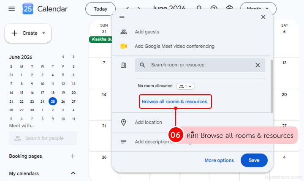Select day 14 in the month grid
This screenshot has width=304, height=181.
coord(104,95)
